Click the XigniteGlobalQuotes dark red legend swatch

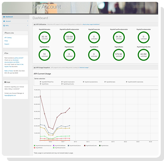pyautogui.click(x=85, y=146)
